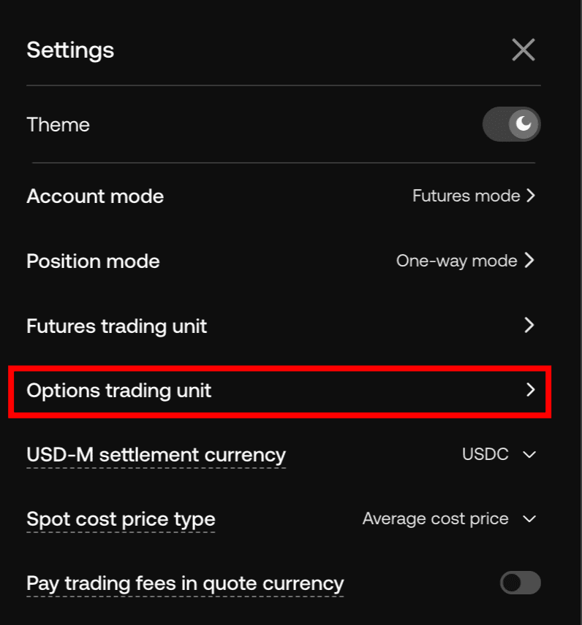This screenshot has height=625, width=582.
Task: Click the Position mode chevron arrow
Action: 530,261
